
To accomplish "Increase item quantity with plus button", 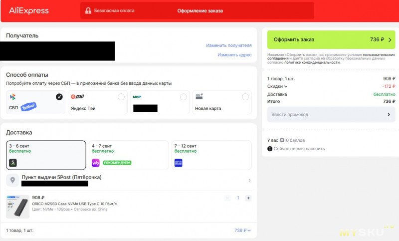I will click(248, 198).
